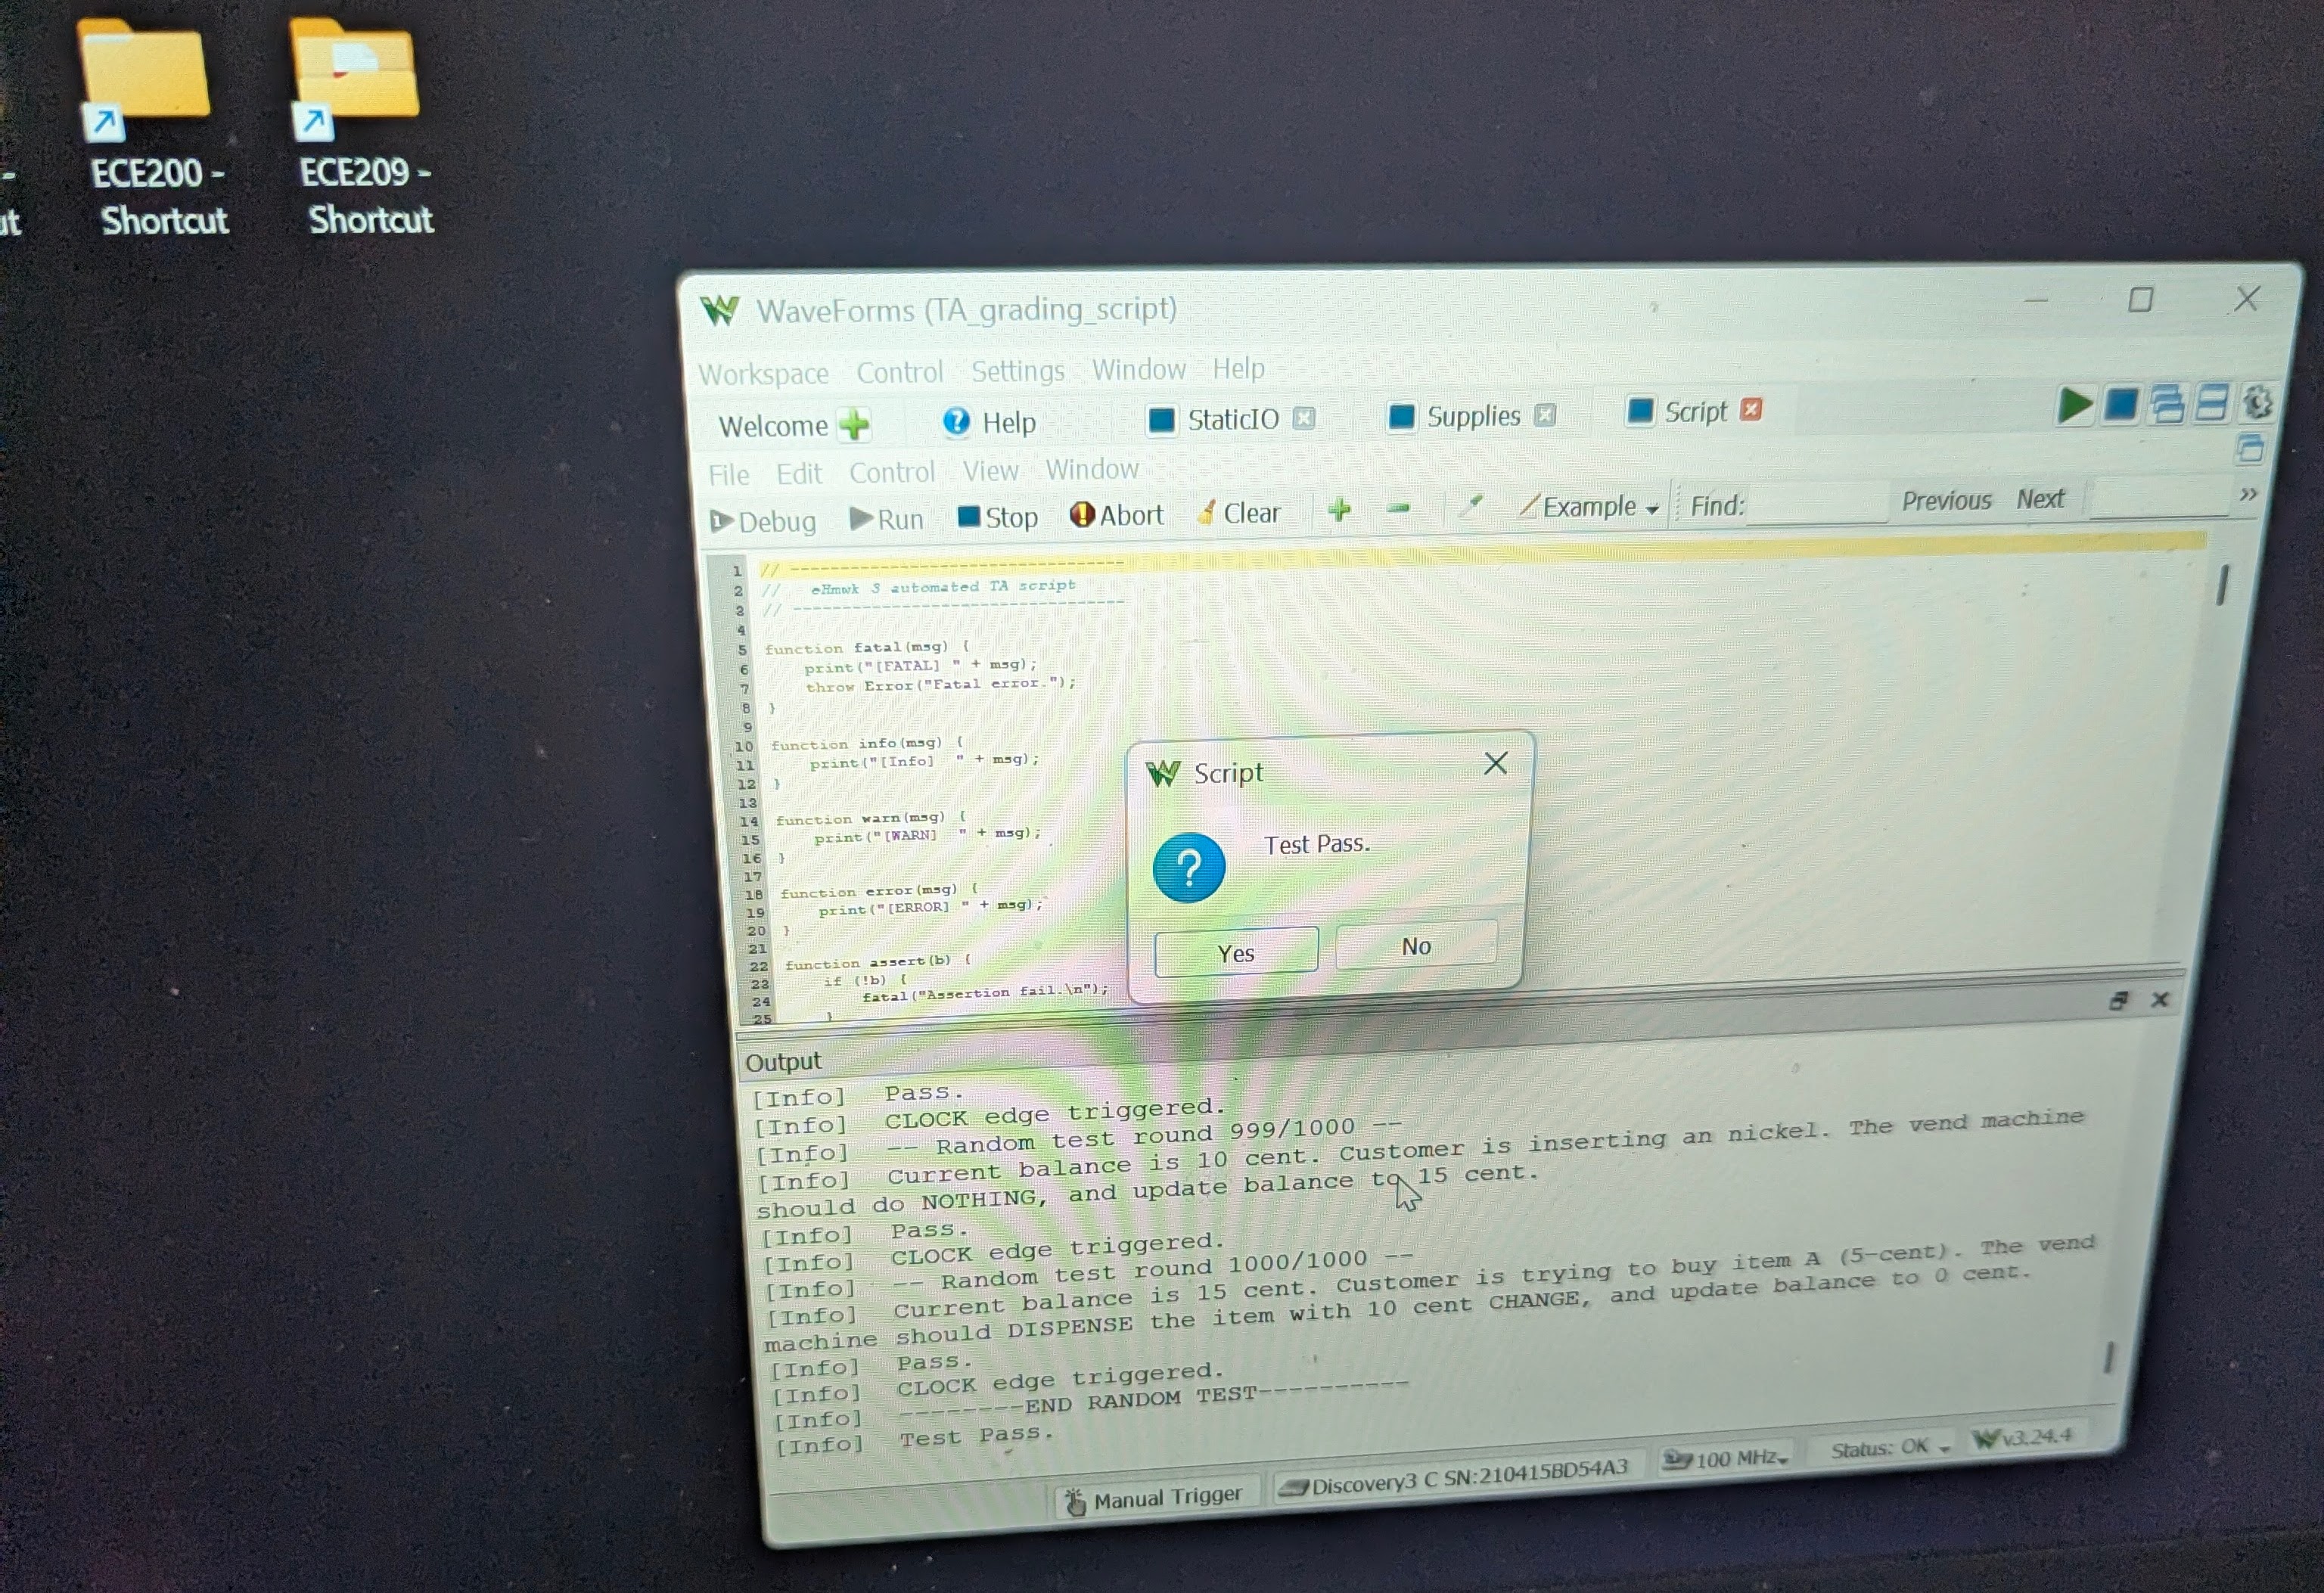Open the settings gear in tab bar

2257,402
